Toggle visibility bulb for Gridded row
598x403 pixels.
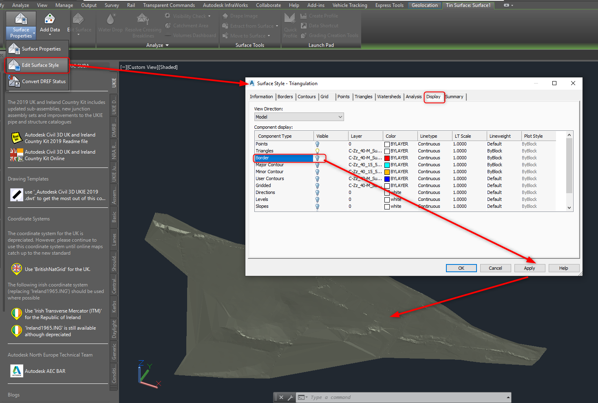[317, 185]
